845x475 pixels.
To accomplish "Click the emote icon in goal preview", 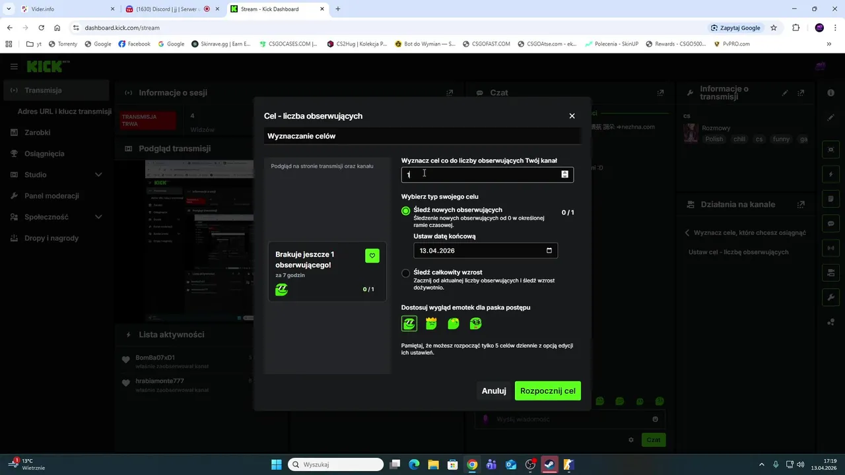I will [282, 289].
